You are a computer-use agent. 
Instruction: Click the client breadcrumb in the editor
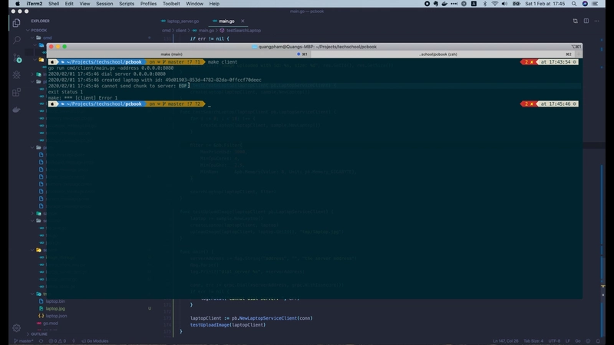[181, 30]
